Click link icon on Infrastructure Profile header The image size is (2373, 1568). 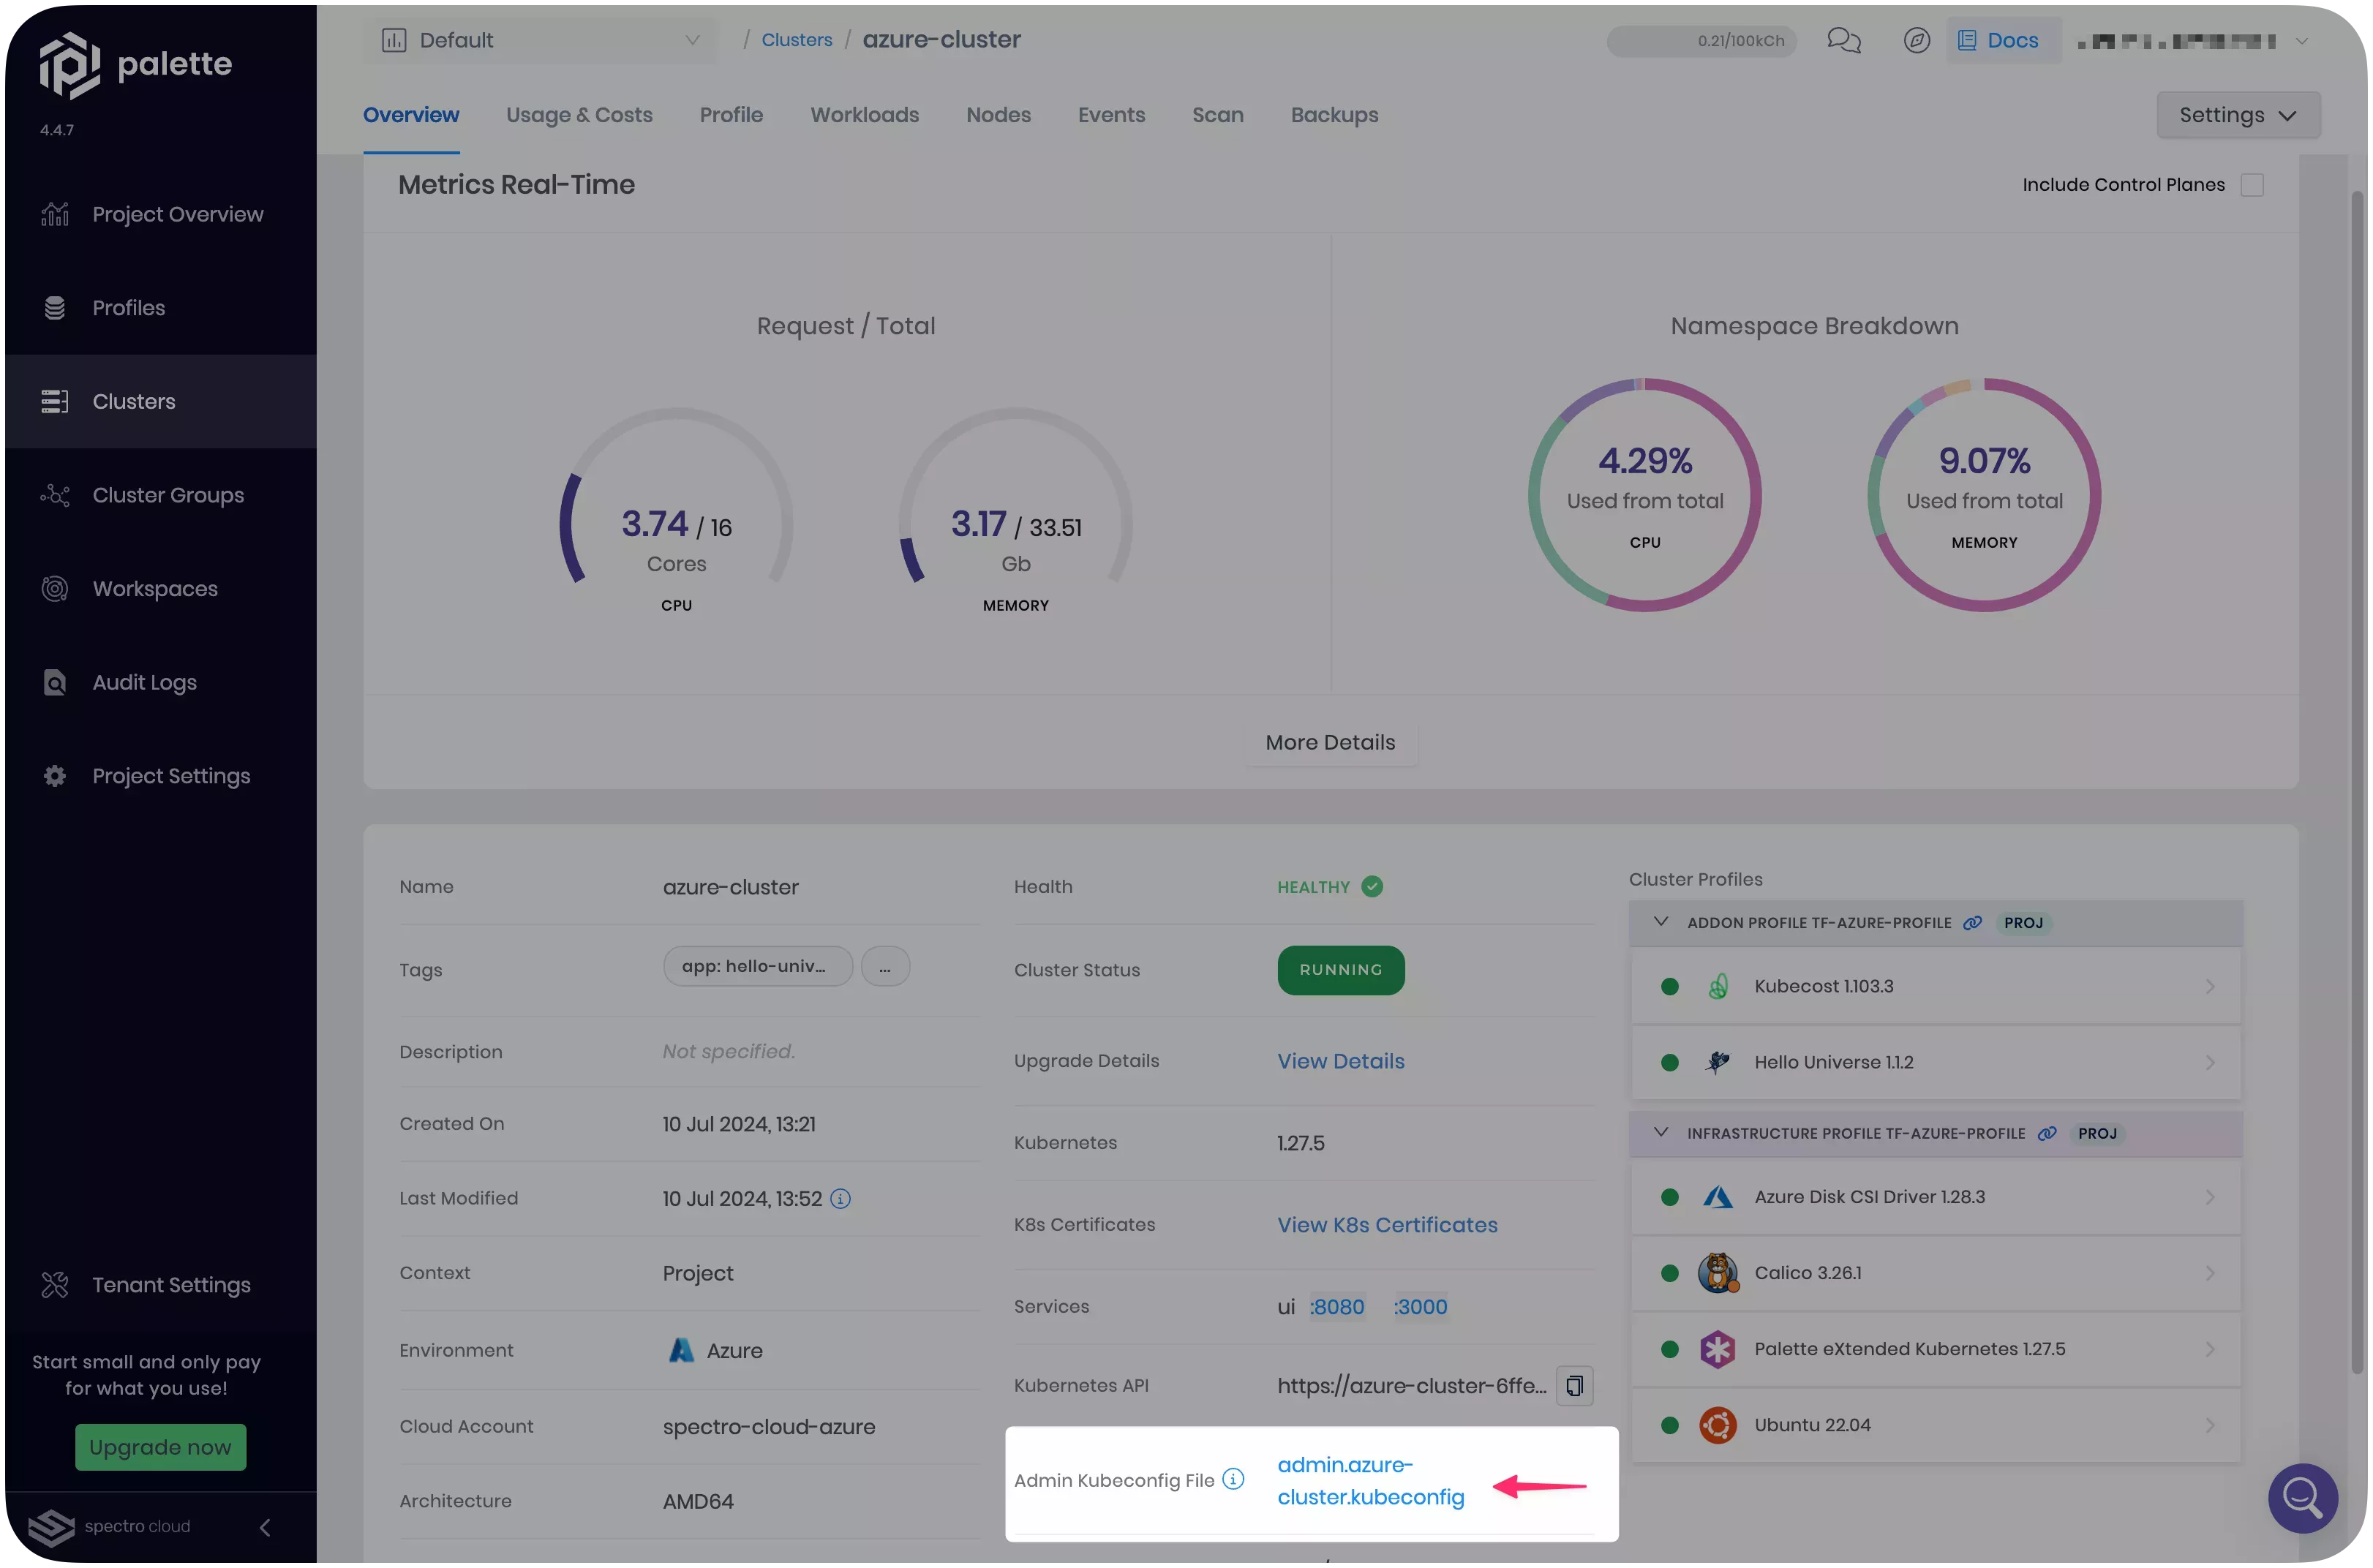(x=2046, y=1133)
